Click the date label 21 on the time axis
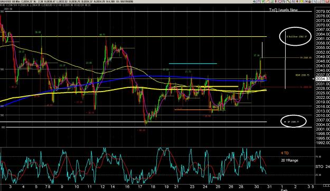 coord(176,187)
